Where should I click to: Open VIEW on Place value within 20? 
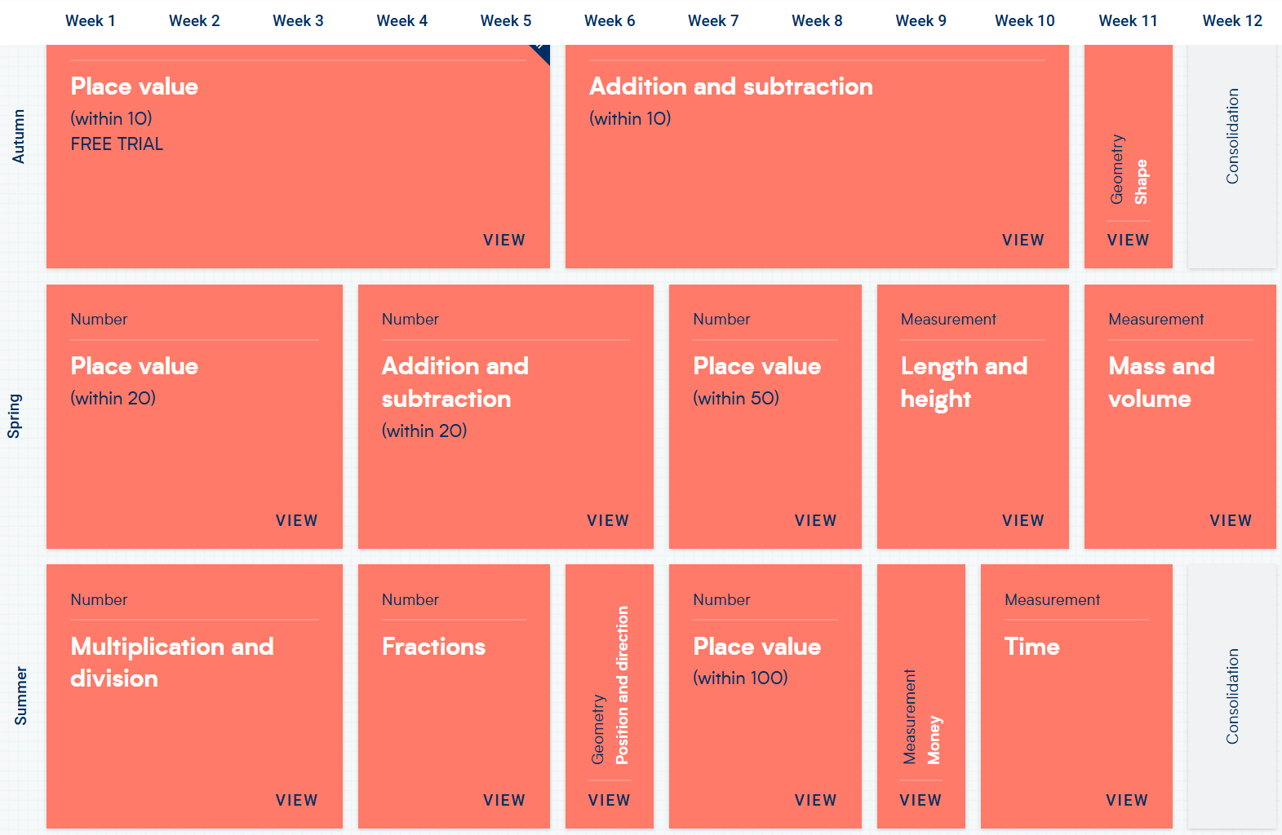[x=296, y=521]
